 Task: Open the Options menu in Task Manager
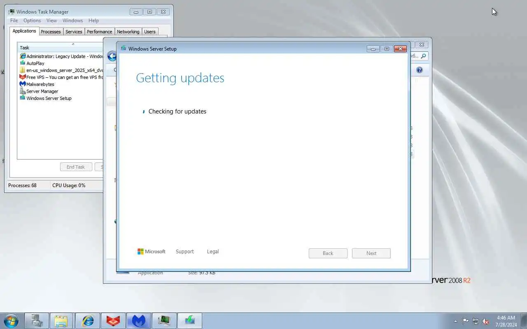32,21
